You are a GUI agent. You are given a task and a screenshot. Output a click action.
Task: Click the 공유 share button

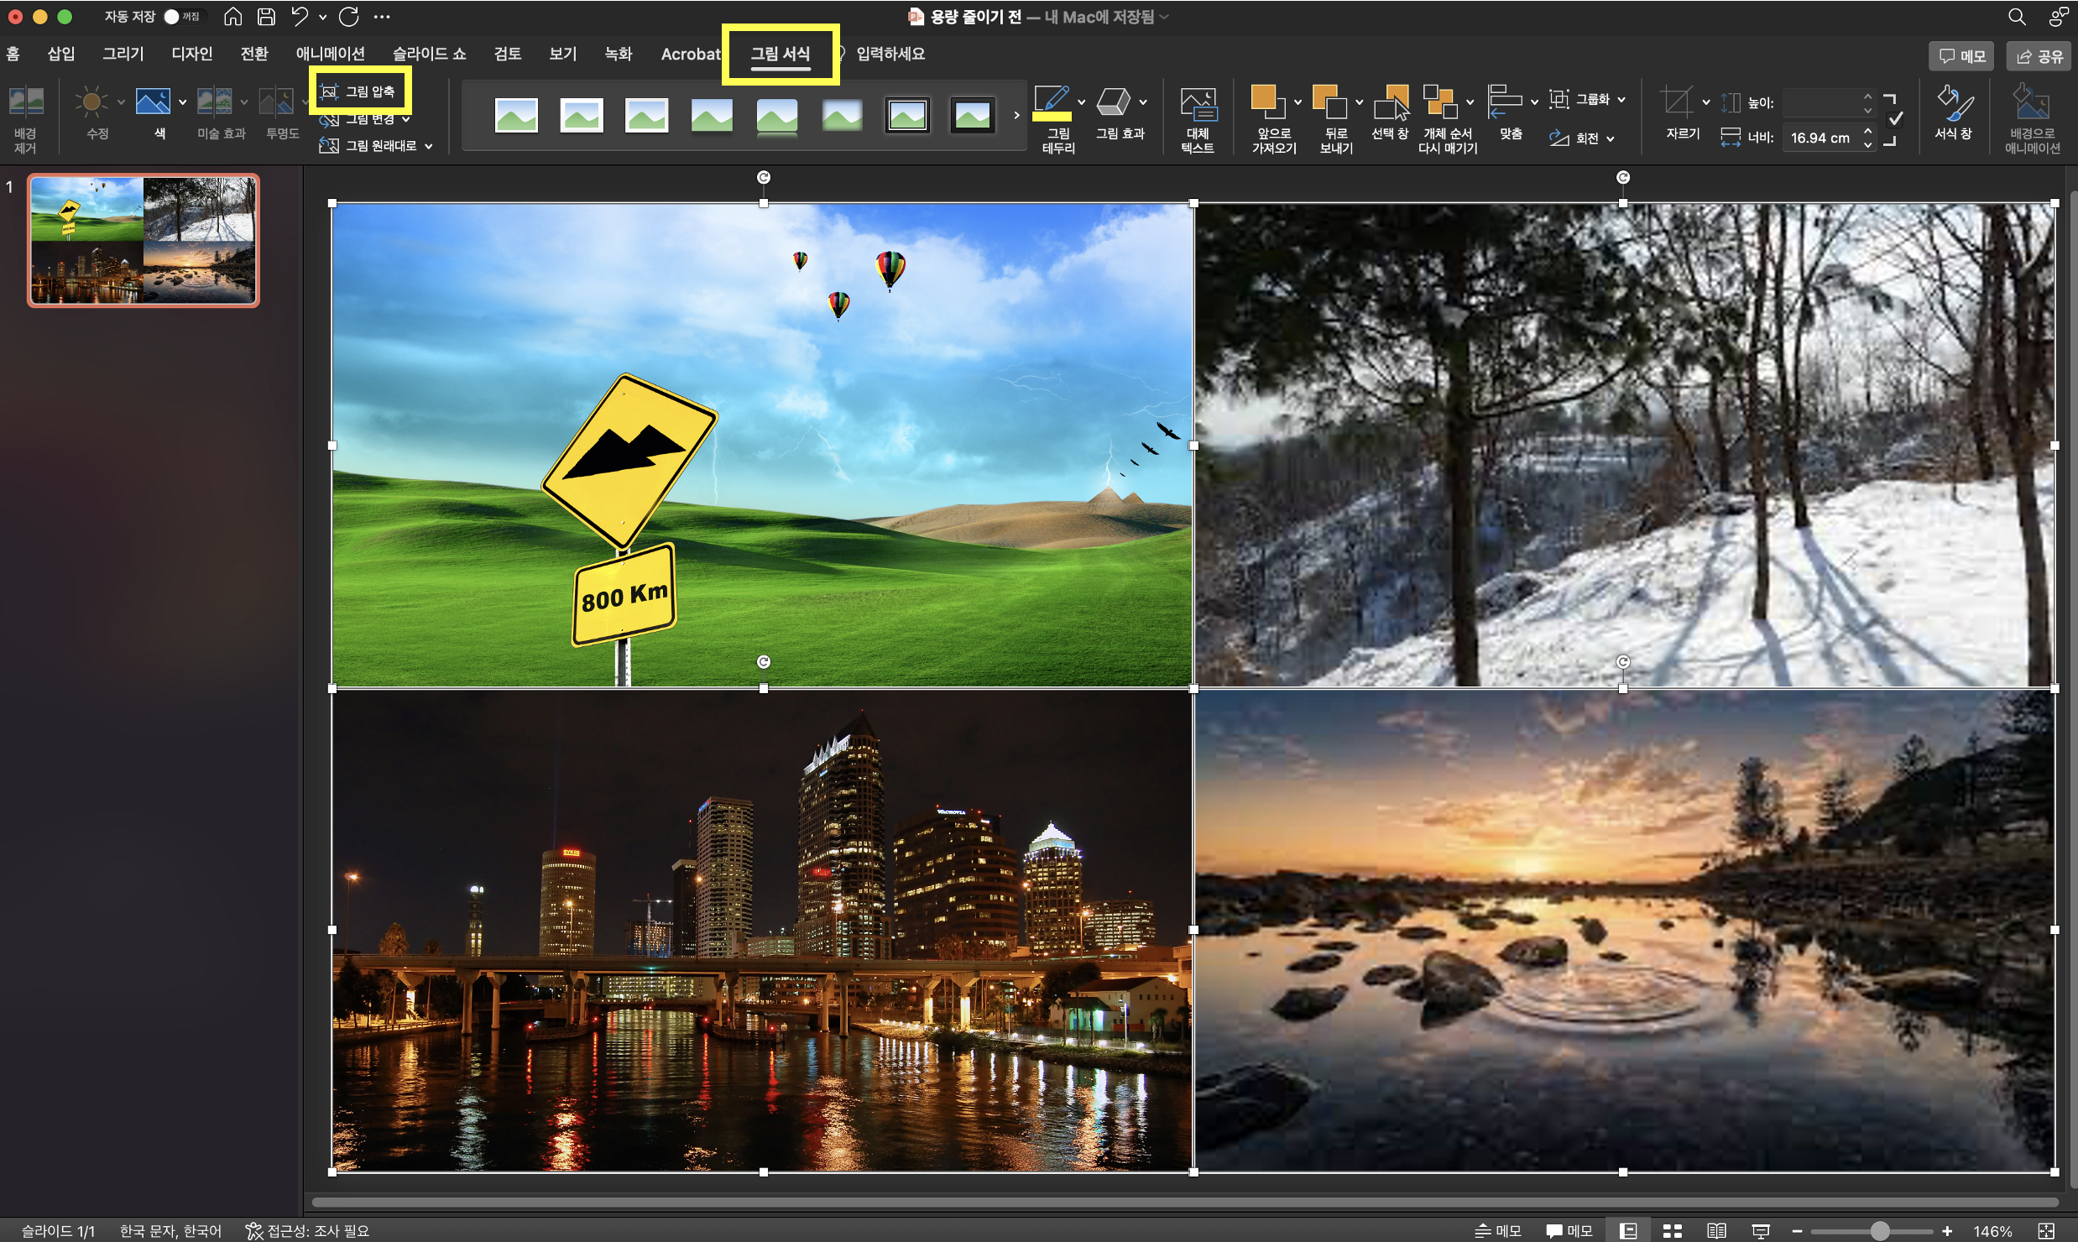[2039, 55]
